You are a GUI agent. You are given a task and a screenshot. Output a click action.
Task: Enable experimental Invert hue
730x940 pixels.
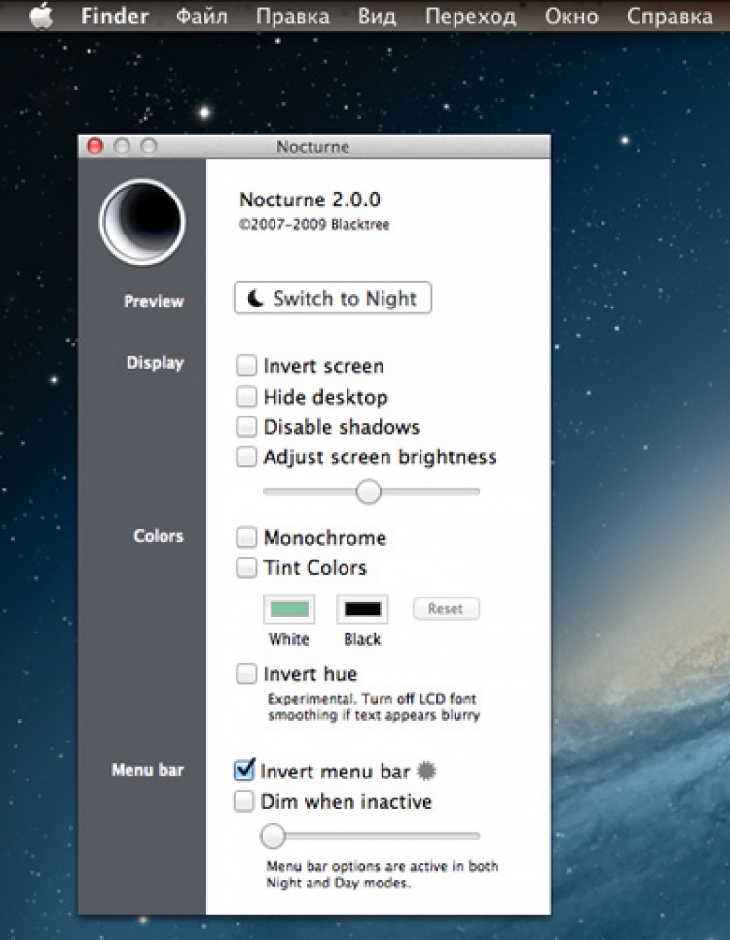(247, 674)
